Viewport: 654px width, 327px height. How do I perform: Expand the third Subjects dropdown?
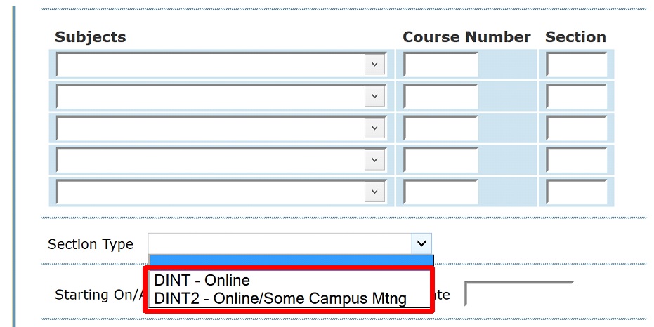(x=221, y=128)
